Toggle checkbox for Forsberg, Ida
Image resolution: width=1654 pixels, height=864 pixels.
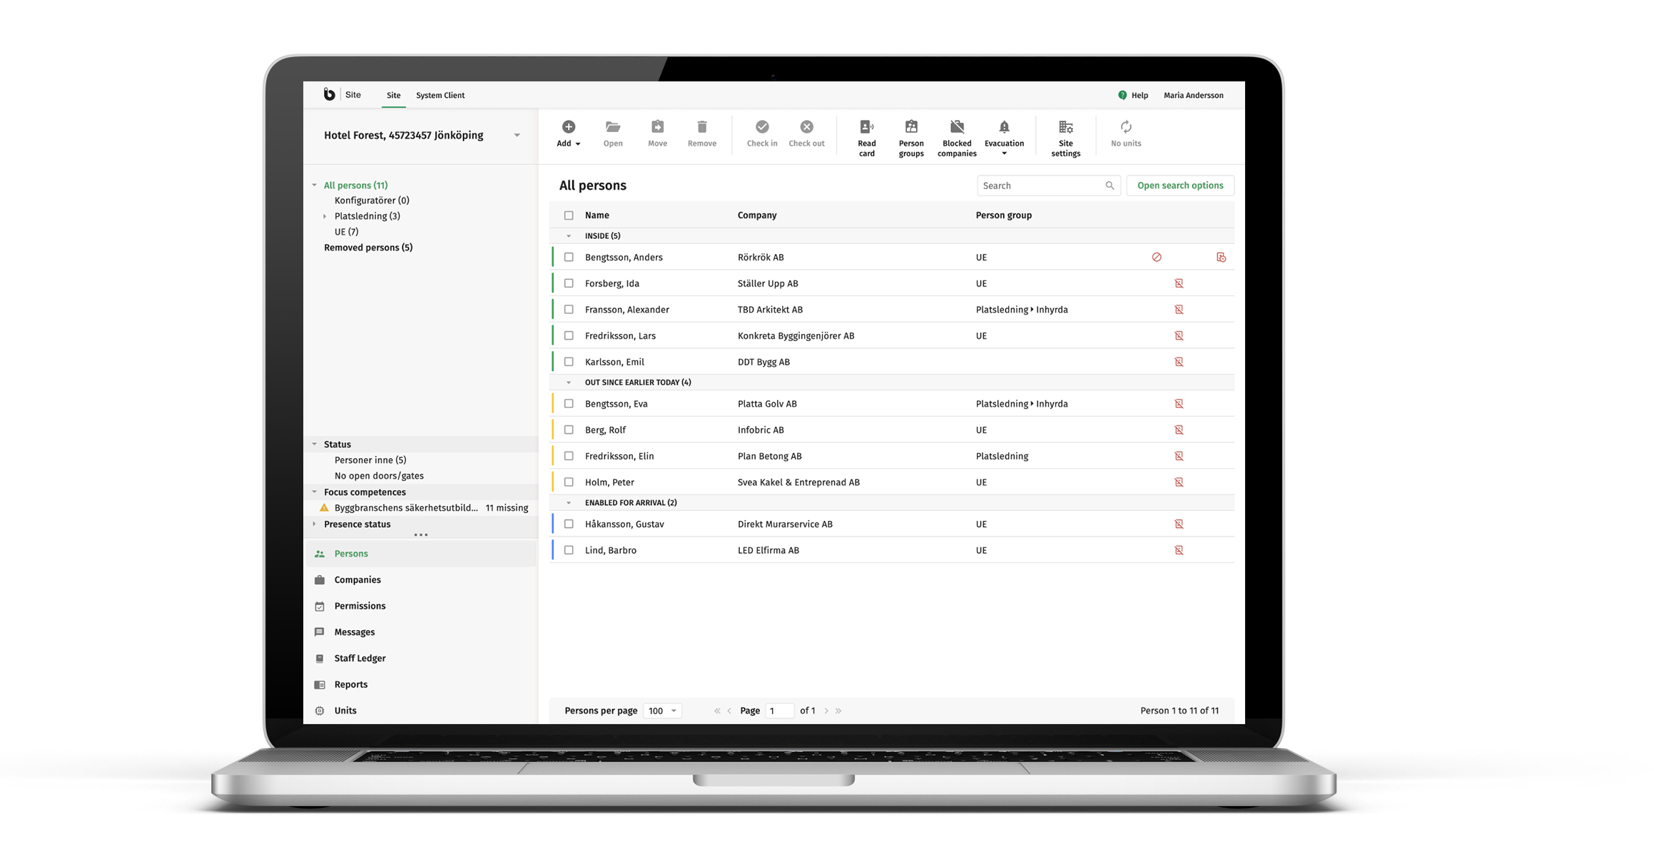570,283
